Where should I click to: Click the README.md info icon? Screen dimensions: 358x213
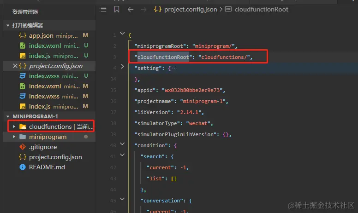click(x=22, y=167)
